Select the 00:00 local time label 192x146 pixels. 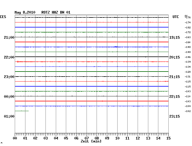click(x=9, y=97)
